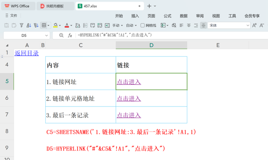Click the filter funnel icon
The width and height of the screenshot is (268, 160).
[x=21, y=26]
